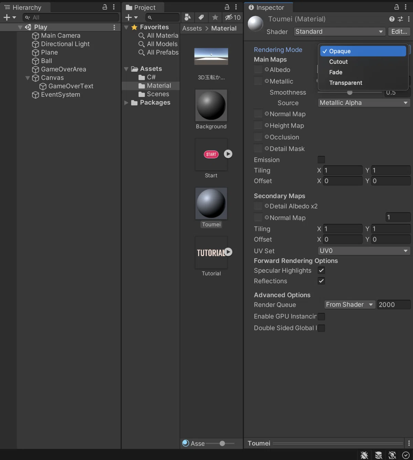Click the cache server status icon
The height and width of the screenshot is (460, 413).
tap(378, 455)
